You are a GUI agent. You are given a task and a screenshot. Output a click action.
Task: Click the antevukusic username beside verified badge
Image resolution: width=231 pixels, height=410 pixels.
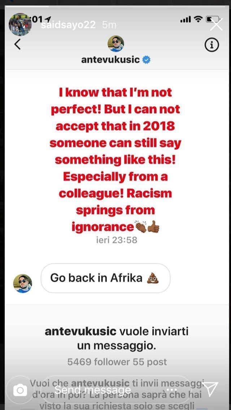point(110,60)
